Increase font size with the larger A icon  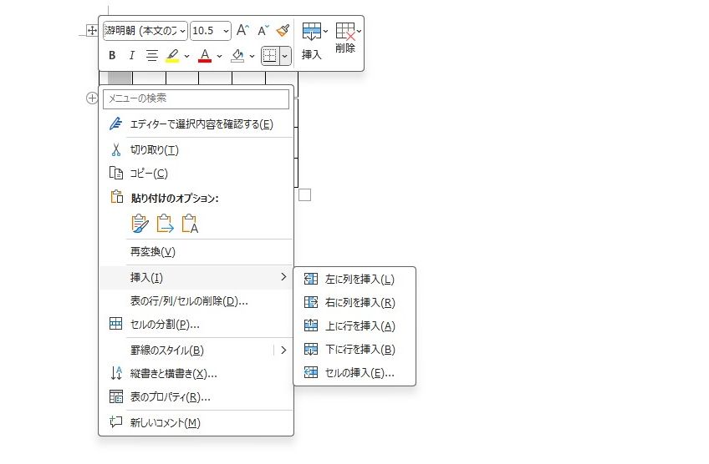tap(242, 31)
